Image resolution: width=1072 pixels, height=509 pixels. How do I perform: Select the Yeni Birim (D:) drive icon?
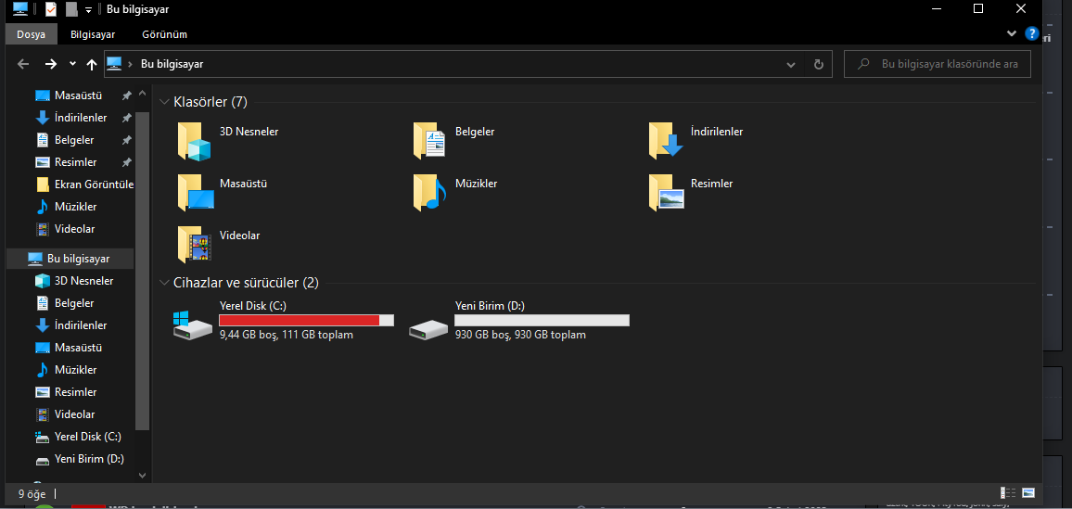point(428,330)
